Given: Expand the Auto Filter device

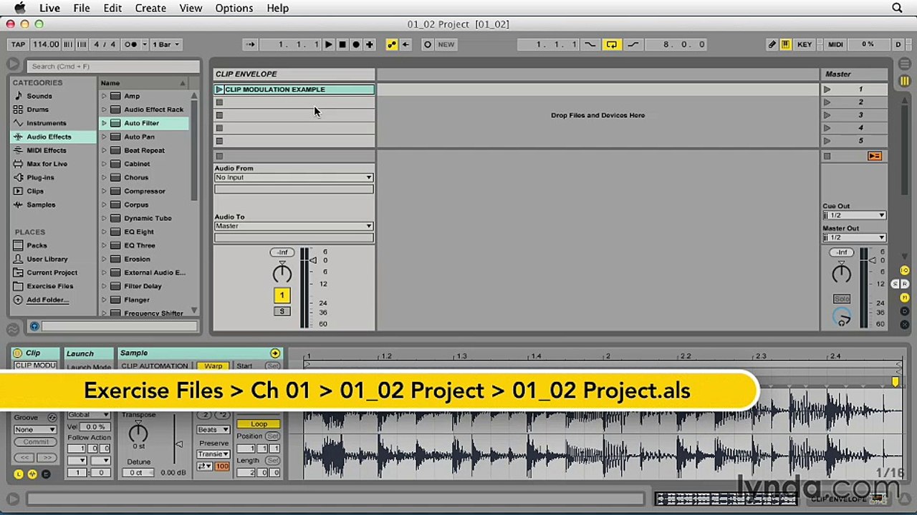Looking at the screenshot, I should click(x=104, y=123).
